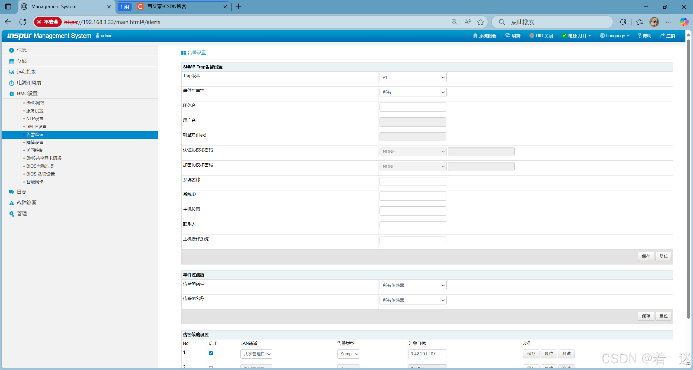
Task: Select 阈值设置 in the BMC submenu
Action: click(35, 143)
